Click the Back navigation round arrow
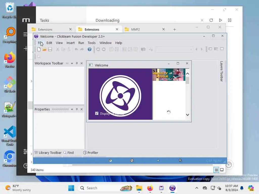259x194 pixels. coord(98,49)
